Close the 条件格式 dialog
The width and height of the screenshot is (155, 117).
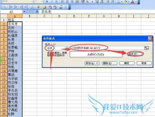click(x=150, y=39)
